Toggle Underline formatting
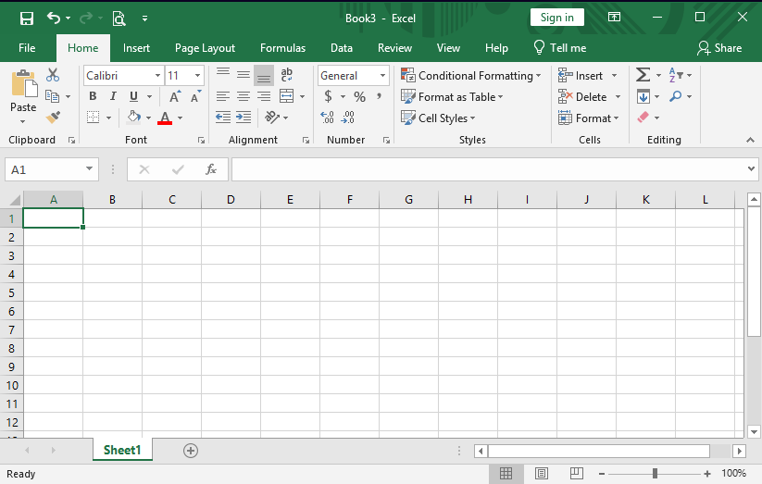 (133, 96)
